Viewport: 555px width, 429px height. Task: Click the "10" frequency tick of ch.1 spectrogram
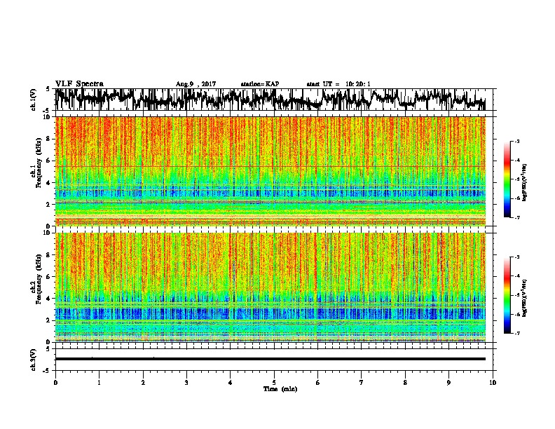point(48,117)
